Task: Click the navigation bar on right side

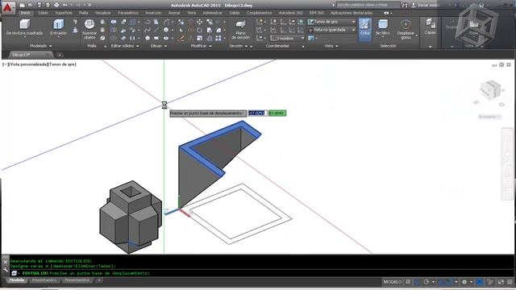Action: [x=507, y=164]
